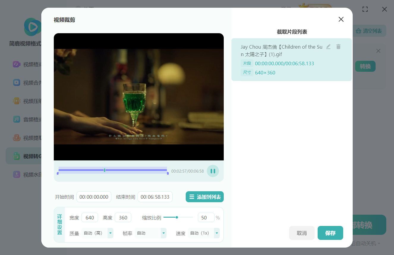394x255 pixels.
Task: Click the video preview frame
Action: [139, 97]
